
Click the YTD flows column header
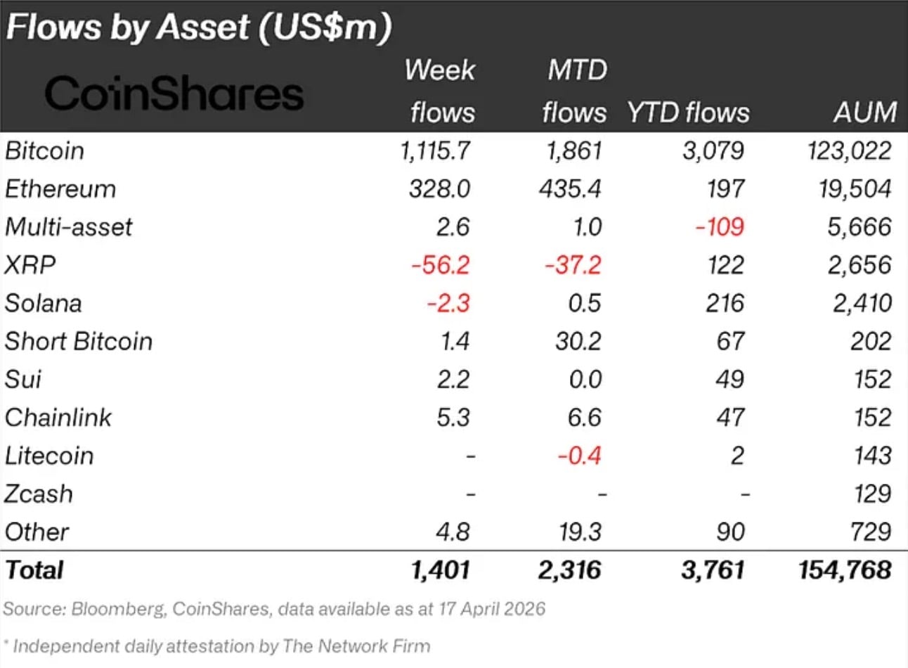click(x=688, y=113)
